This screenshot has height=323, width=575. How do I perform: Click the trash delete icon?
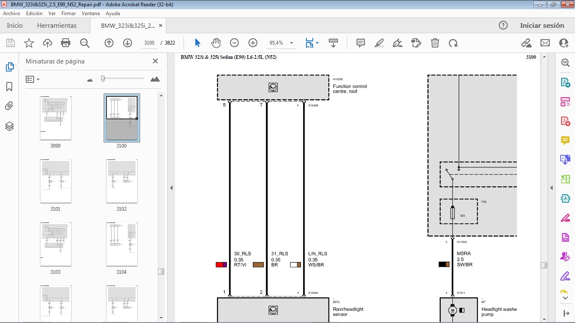(435, 43)
